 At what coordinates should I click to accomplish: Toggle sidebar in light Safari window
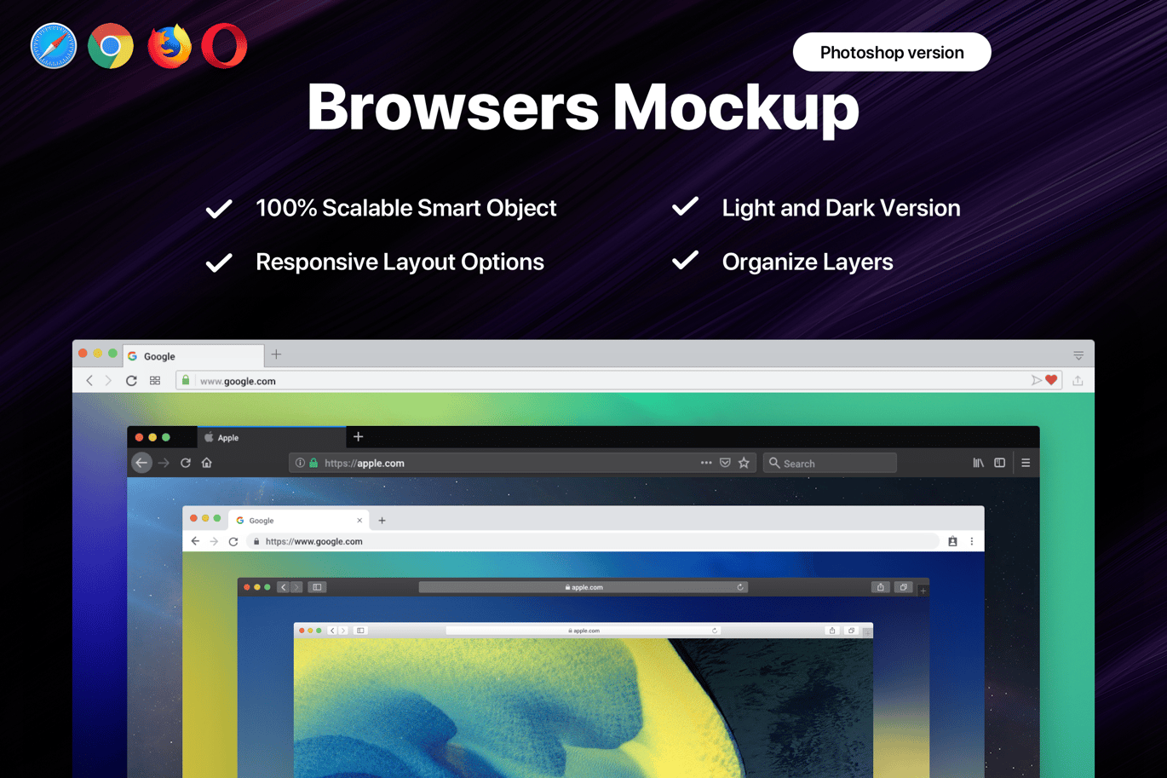click(360, 631)
